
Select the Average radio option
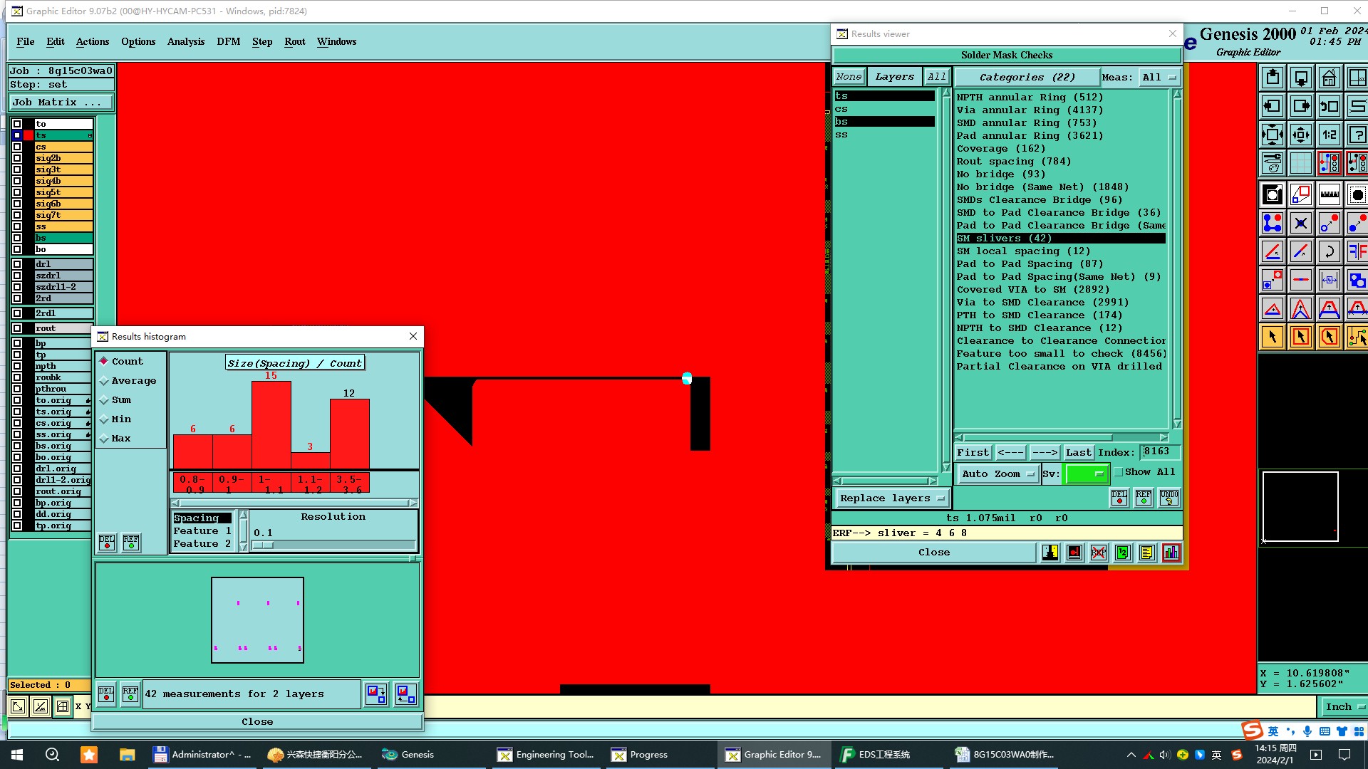coord(104,381)
